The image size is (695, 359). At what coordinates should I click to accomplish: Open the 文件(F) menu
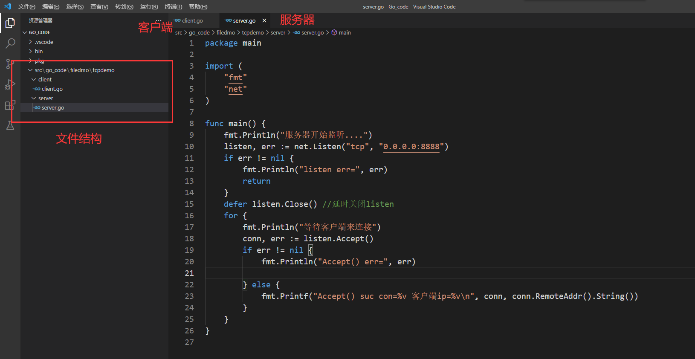(27, 6)
